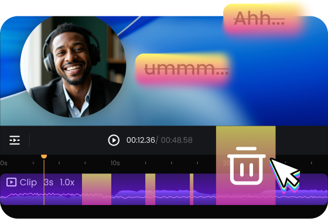Image resolution: width=328 pixels, height=222 pixels.
Task: Click the "3s" duration label on the clip
Action: coord(49,182)
